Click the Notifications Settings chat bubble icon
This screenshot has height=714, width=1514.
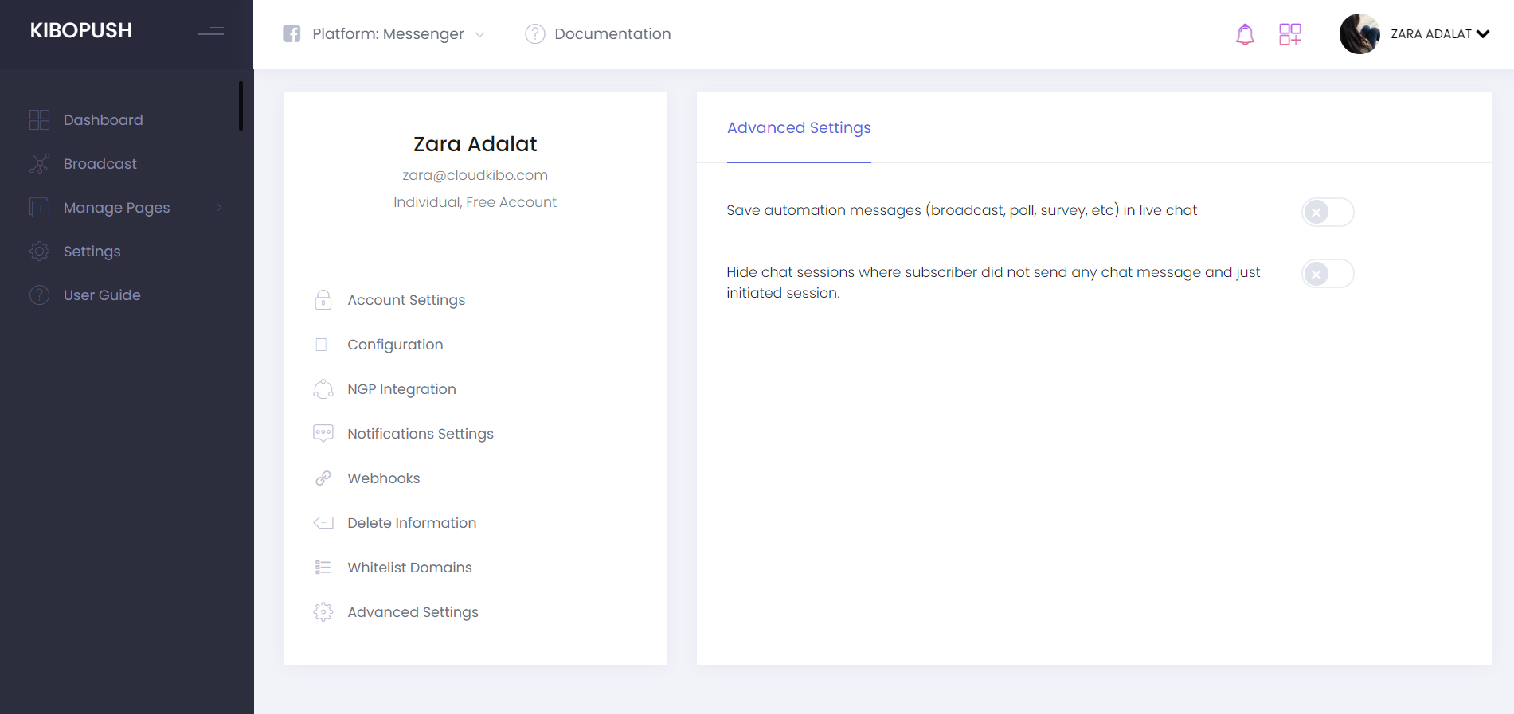tap(323, 434)
